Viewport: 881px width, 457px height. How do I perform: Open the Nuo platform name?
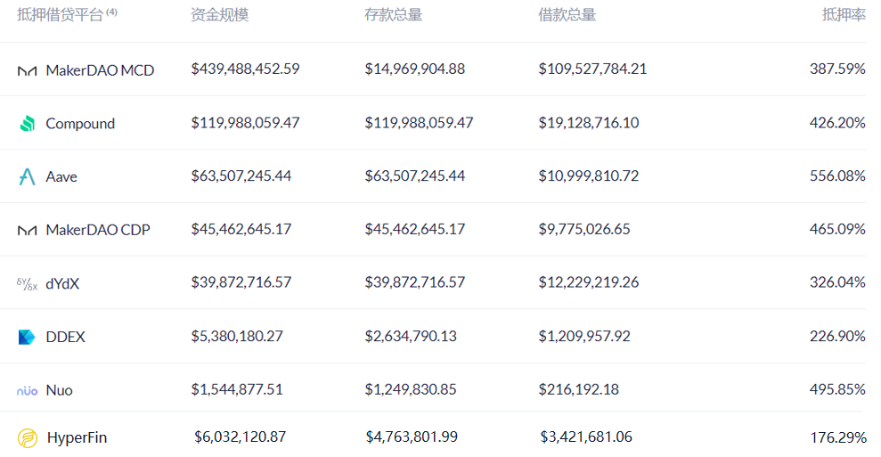click(x=59, y=390)
